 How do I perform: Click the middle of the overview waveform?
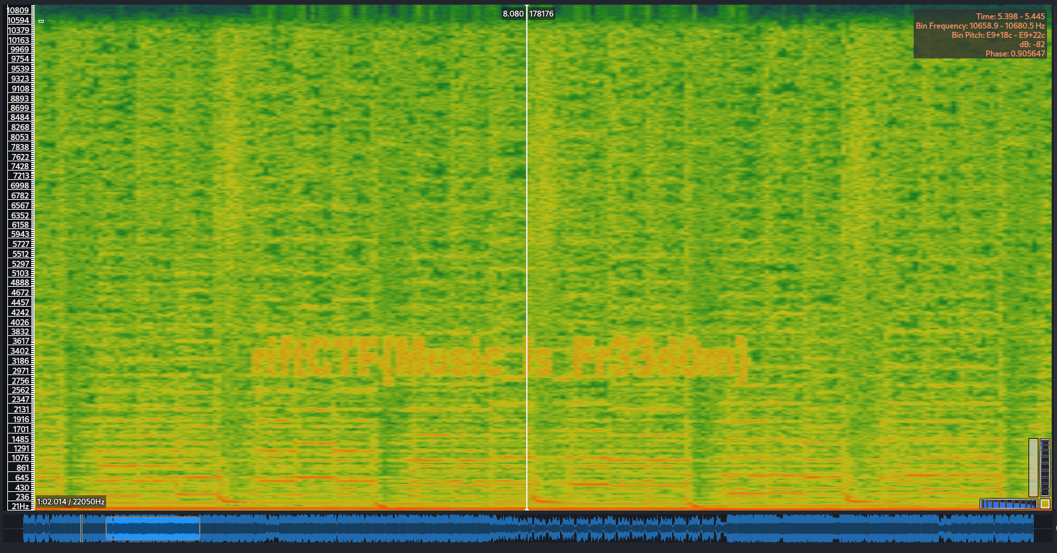coord(528,528)
